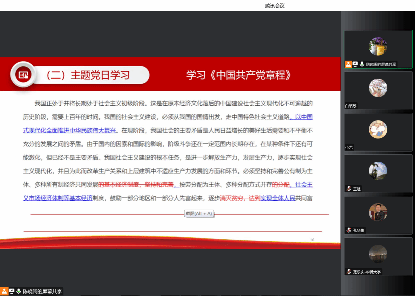
Task: Click the bottom-left screen share status icon
Action: [x=11, y=291]
